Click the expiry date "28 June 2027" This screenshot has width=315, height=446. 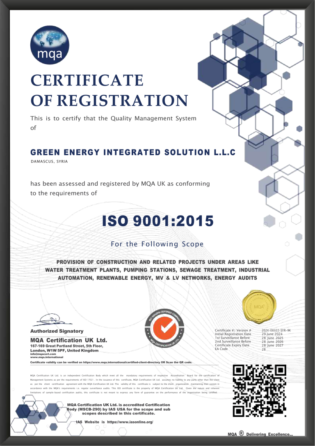(x=272, y=345)
